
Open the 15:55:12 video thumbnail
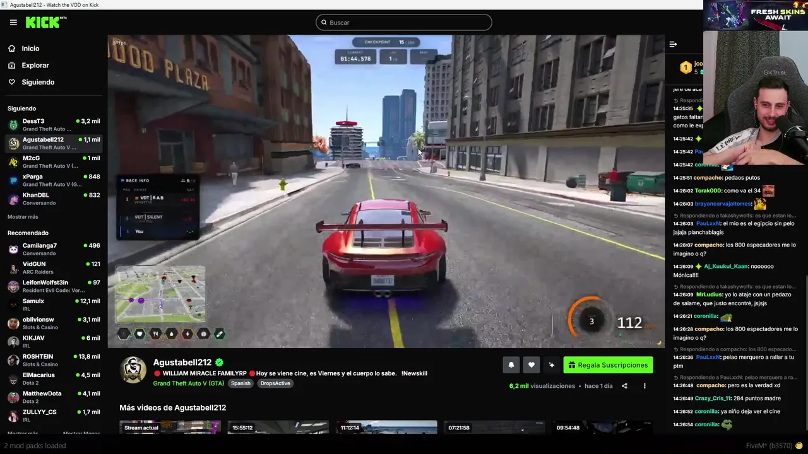[278, 428]
